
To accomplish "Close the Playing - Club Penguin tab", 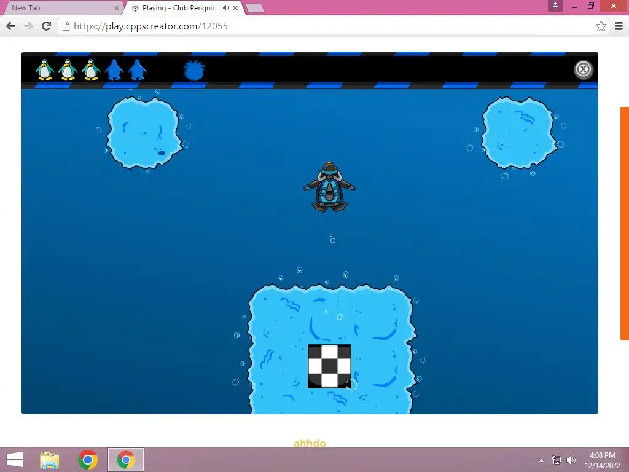I will pos(235,7).
